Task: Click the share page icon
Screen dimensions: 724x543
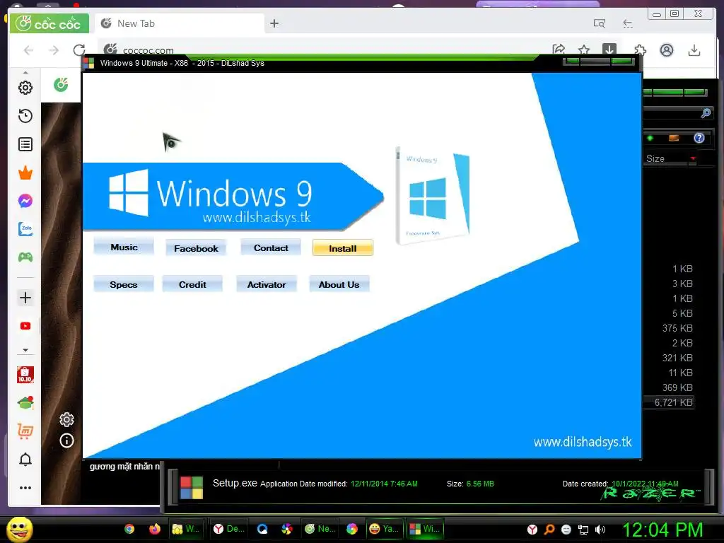Action: click(x=559, y=49)
